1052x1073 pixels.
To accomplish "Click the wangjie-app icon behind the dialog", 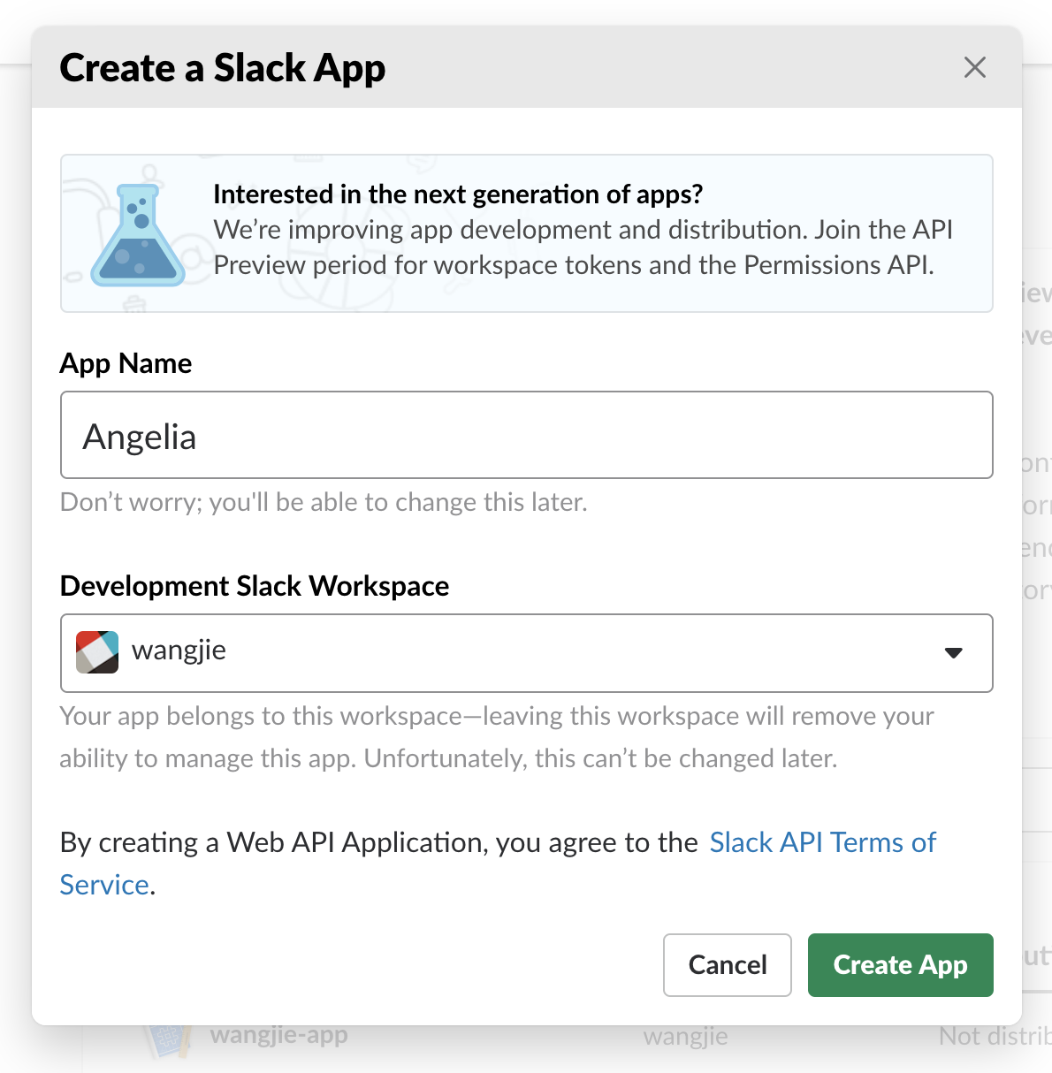I will [x=167, y=1040].
